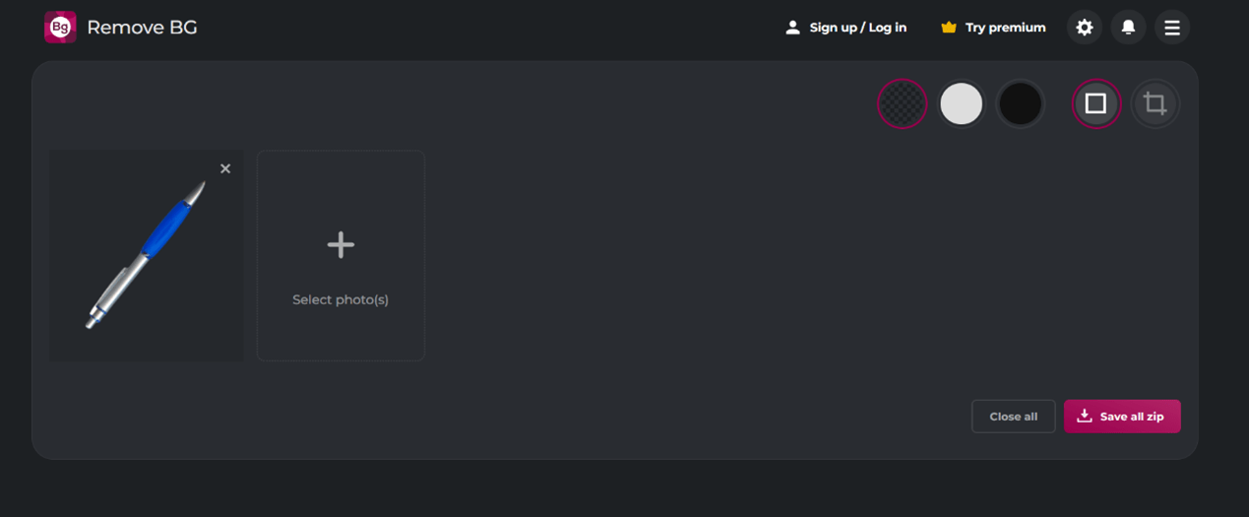Open the notifications bell
This screenshot has width=1249, height=517.
[x=1128, y=28]
